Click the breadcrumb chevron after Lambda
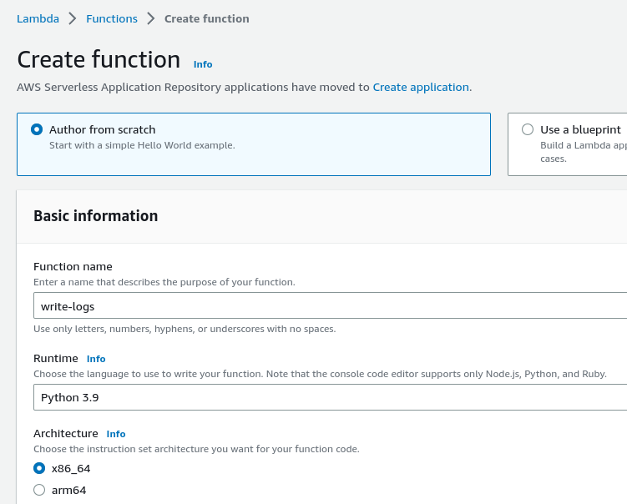627x504 pixels. [x=73, y=18]
